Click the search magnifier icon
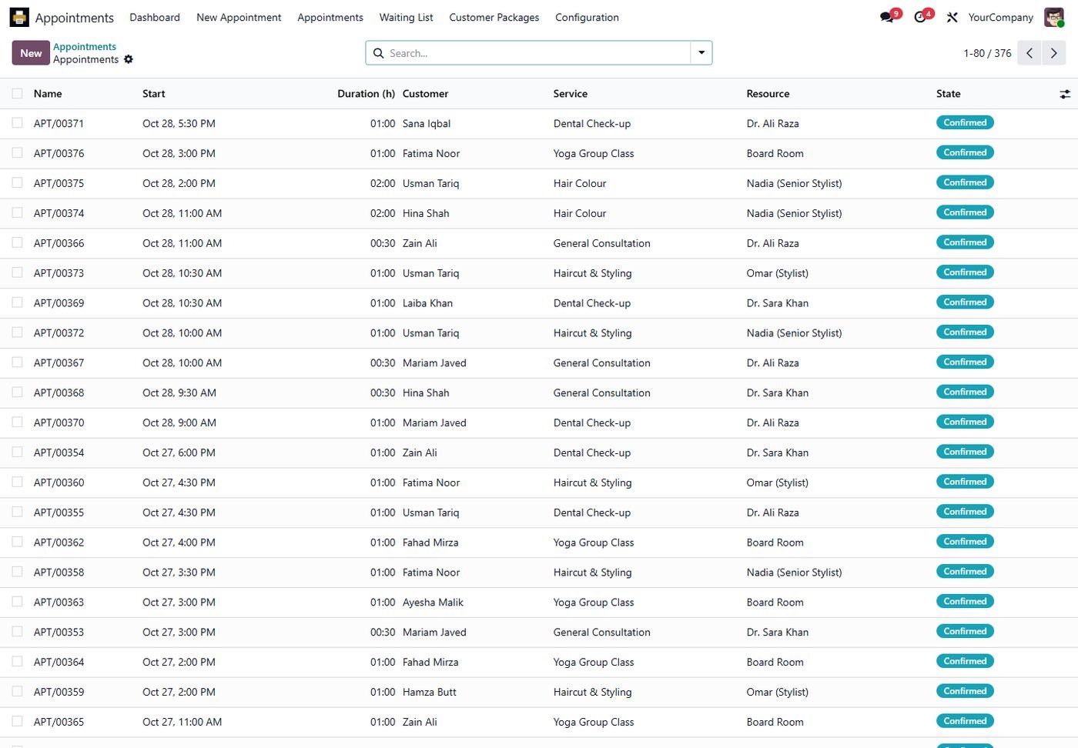The width and height of the screenshot is (1078, 748). [x=378, y=53]
